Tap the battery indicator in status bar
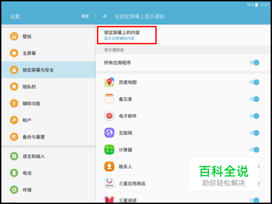The width and height of the screenshot is (272, 204). (x=256, y=5)
